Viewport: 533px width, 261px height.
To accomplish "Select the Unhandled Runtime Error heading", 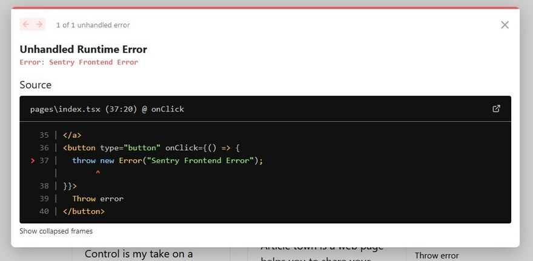I will 83,49.
